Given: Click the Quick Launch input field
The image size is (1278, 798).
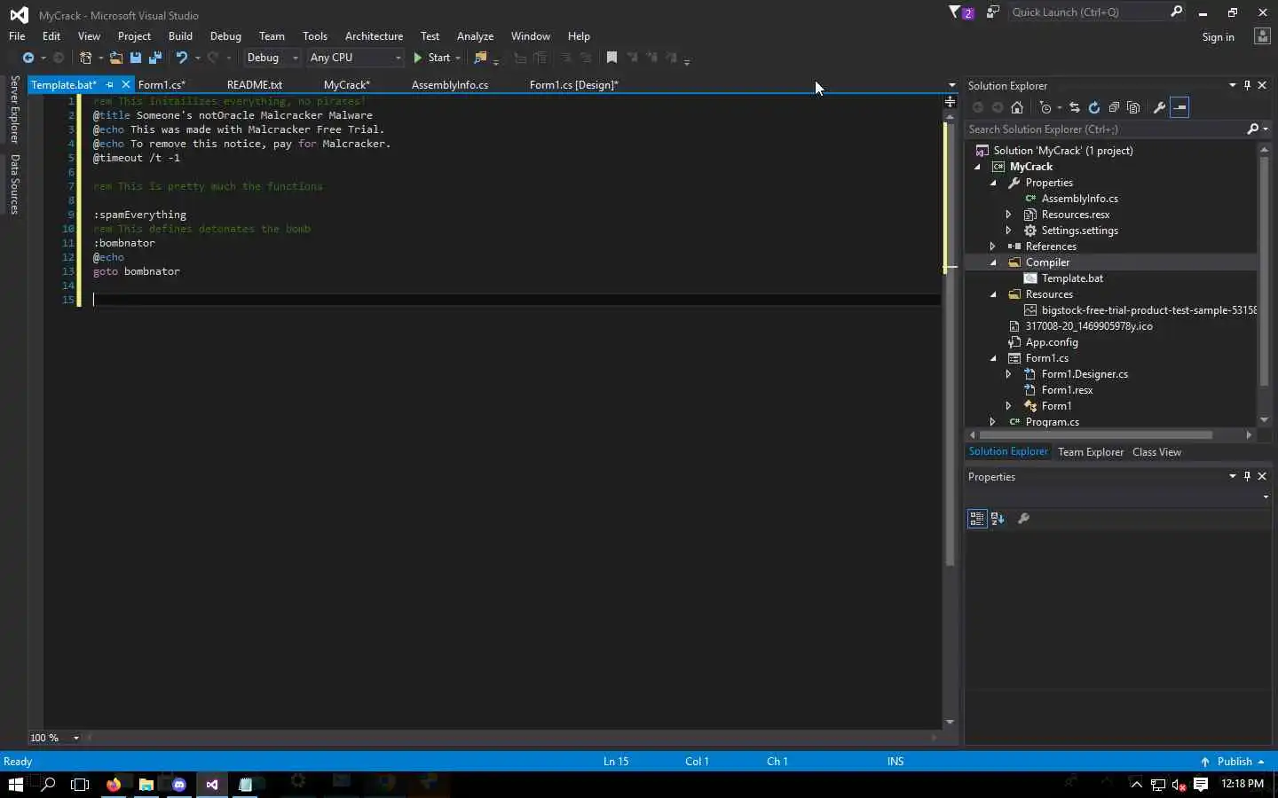Looking at the screenshot, I should pyautogui.click(x=1088, y=12).
